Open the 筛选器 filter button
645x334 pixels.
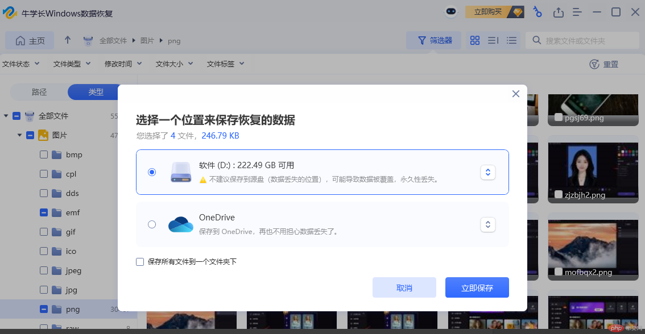click(433, 40)
